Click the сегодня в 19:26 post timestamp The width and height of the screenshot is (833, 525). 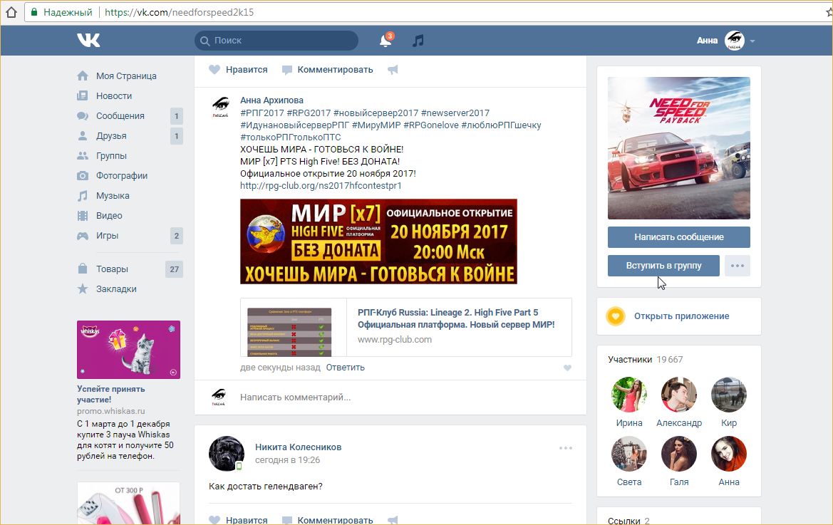[287, 460]
